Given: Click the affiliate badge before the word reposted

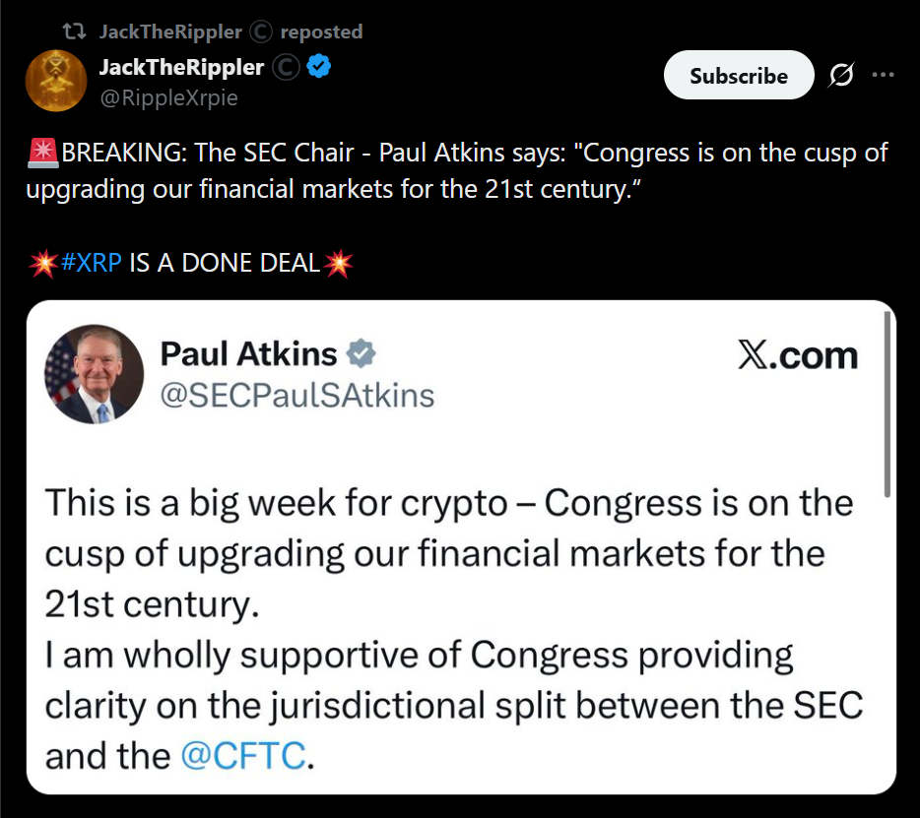Looking at the screenshot, I should 260,31.
